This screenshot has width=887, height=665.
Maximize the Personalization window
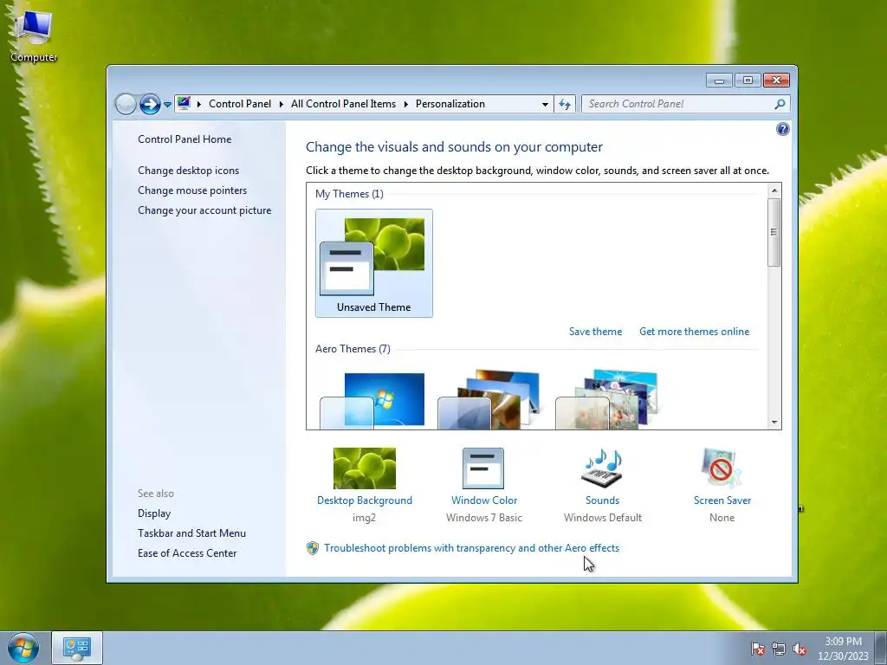pyautogui.click(x=748, y=81)
